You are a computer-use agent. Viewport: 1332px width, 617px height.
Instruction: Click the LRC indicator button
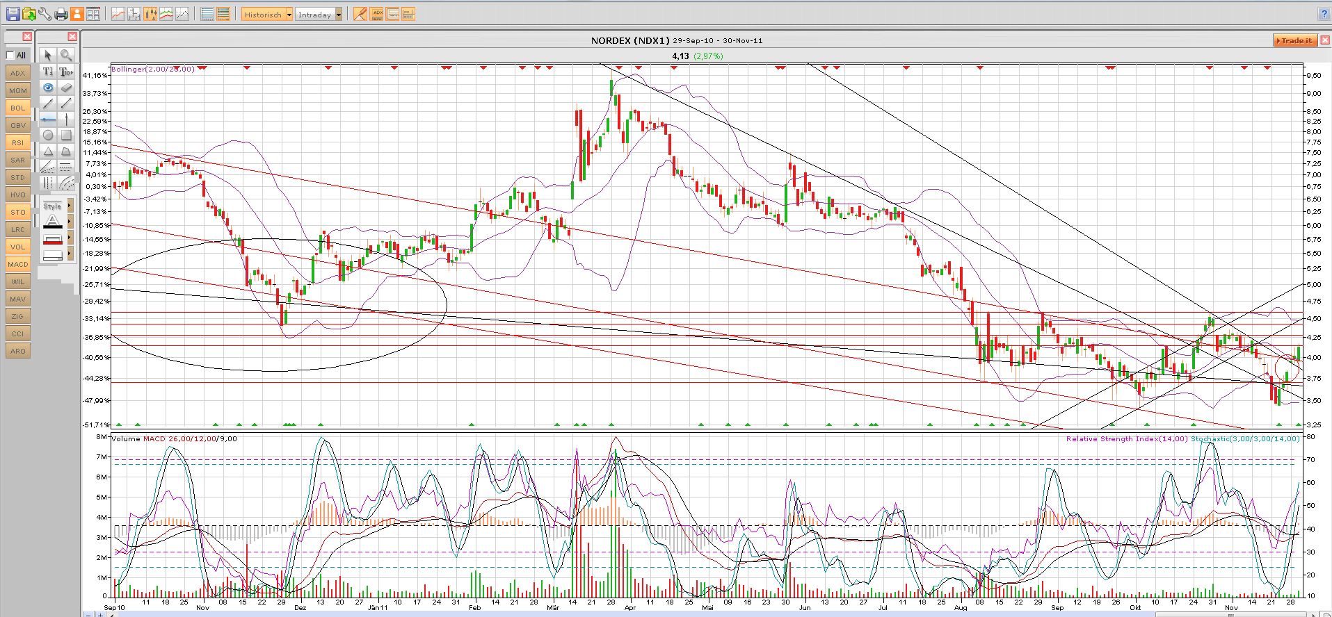point(18,229)
